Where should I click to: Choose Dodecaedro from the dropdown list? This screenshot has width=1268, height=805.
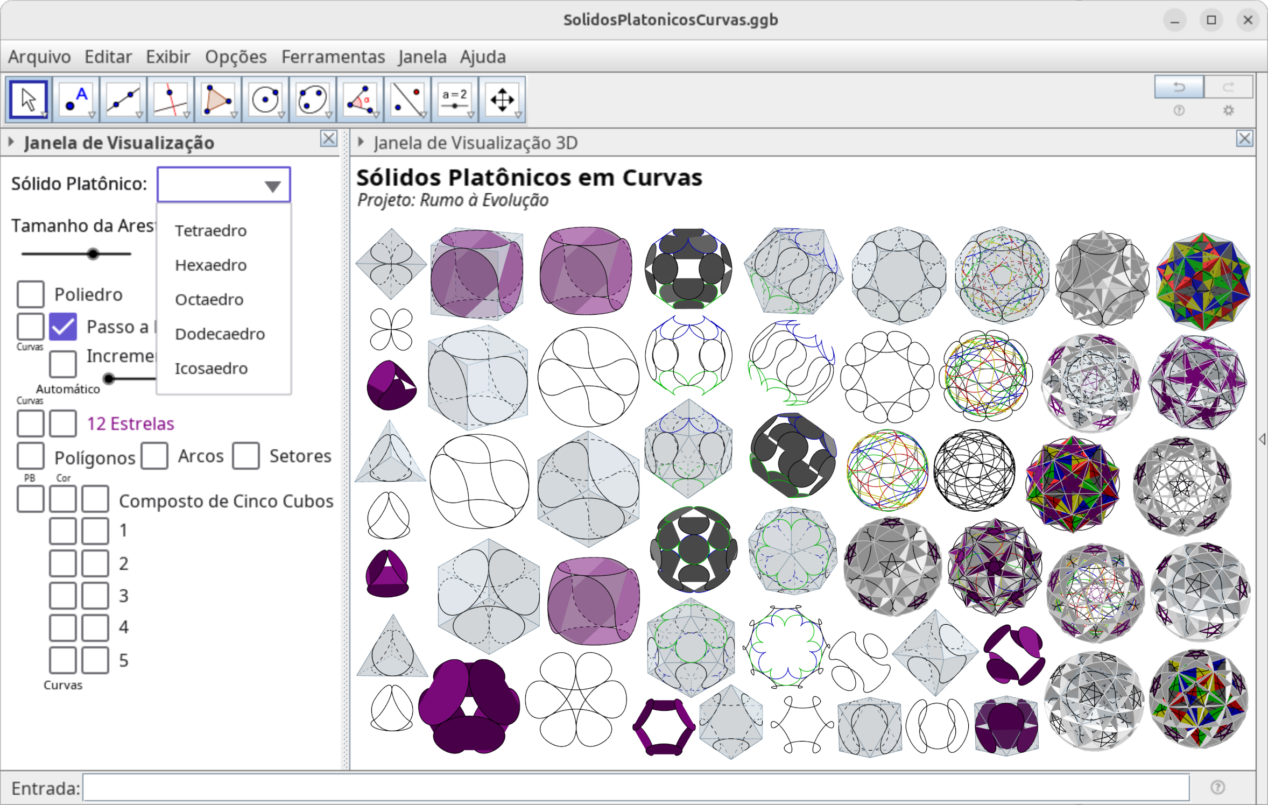pos(220,334)
